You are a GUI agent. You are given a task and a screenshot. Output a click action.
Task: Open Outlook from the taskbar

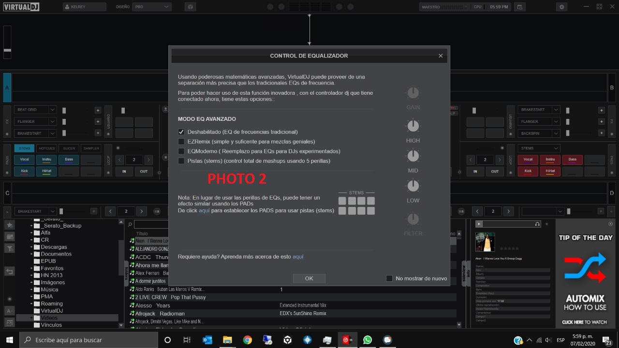pos(207,340)
